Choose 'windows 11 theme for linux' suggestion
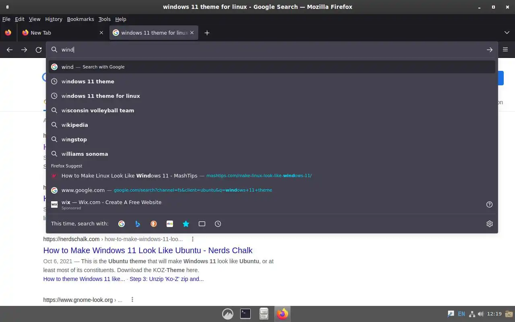The image size is (515, 322). point(272,96)
